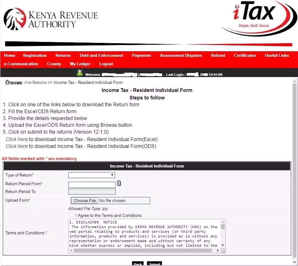
Task: Focus the Return Period From input field
Action: pos(92,185)
